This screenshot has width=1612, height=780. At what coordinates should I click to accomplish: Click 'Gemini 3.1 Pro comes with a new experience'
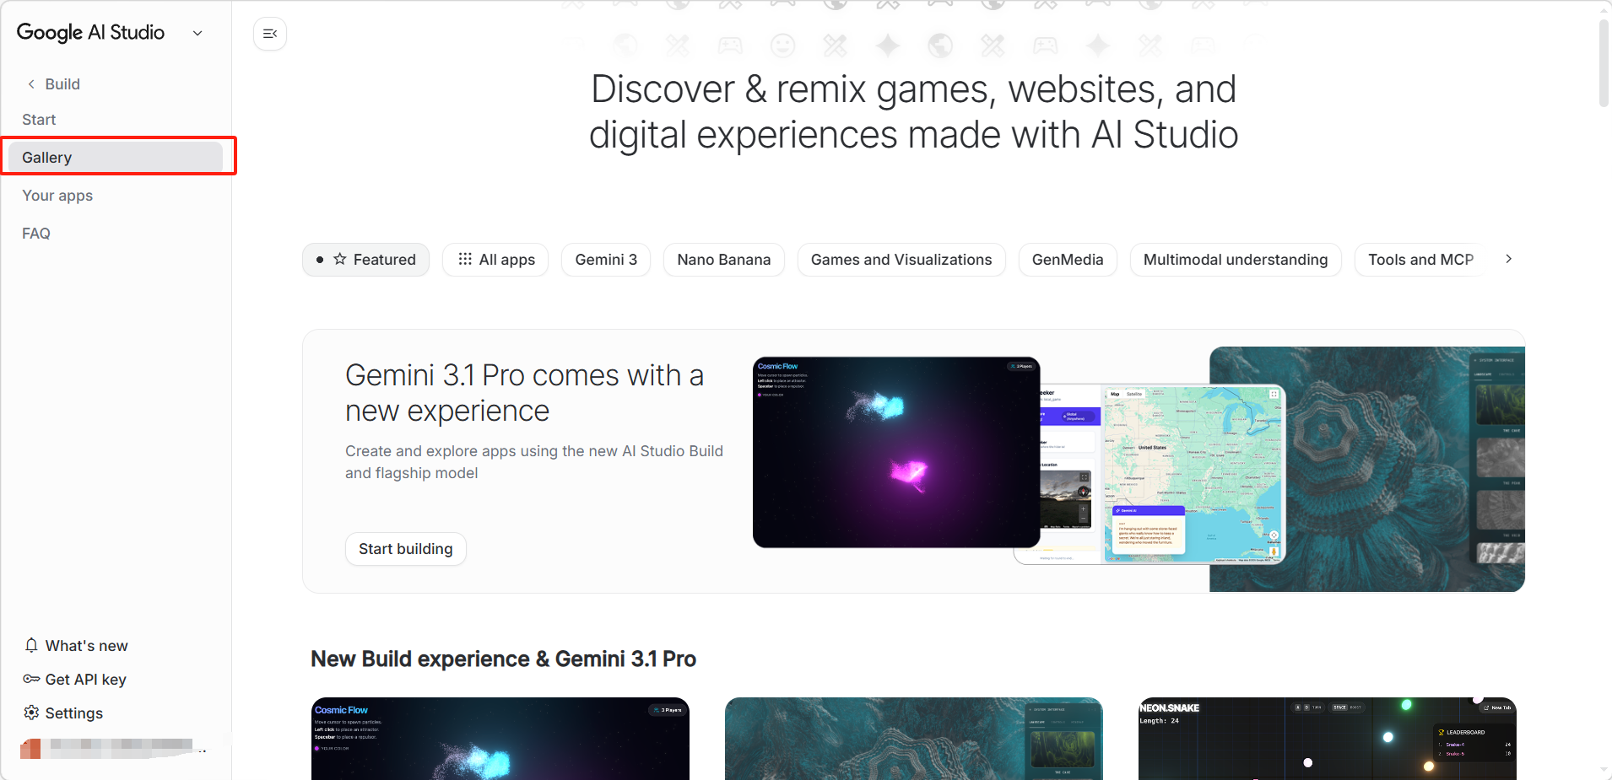[524, 393]
